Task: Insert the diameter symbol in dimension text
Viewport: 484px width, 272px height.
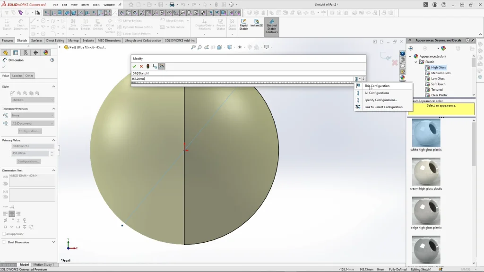Action: coord(5,220)
